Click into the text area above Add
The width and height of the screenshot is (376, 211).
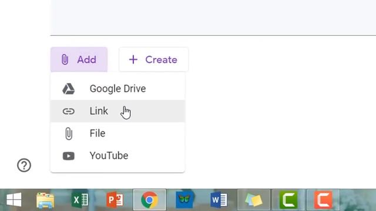[213, 18]
